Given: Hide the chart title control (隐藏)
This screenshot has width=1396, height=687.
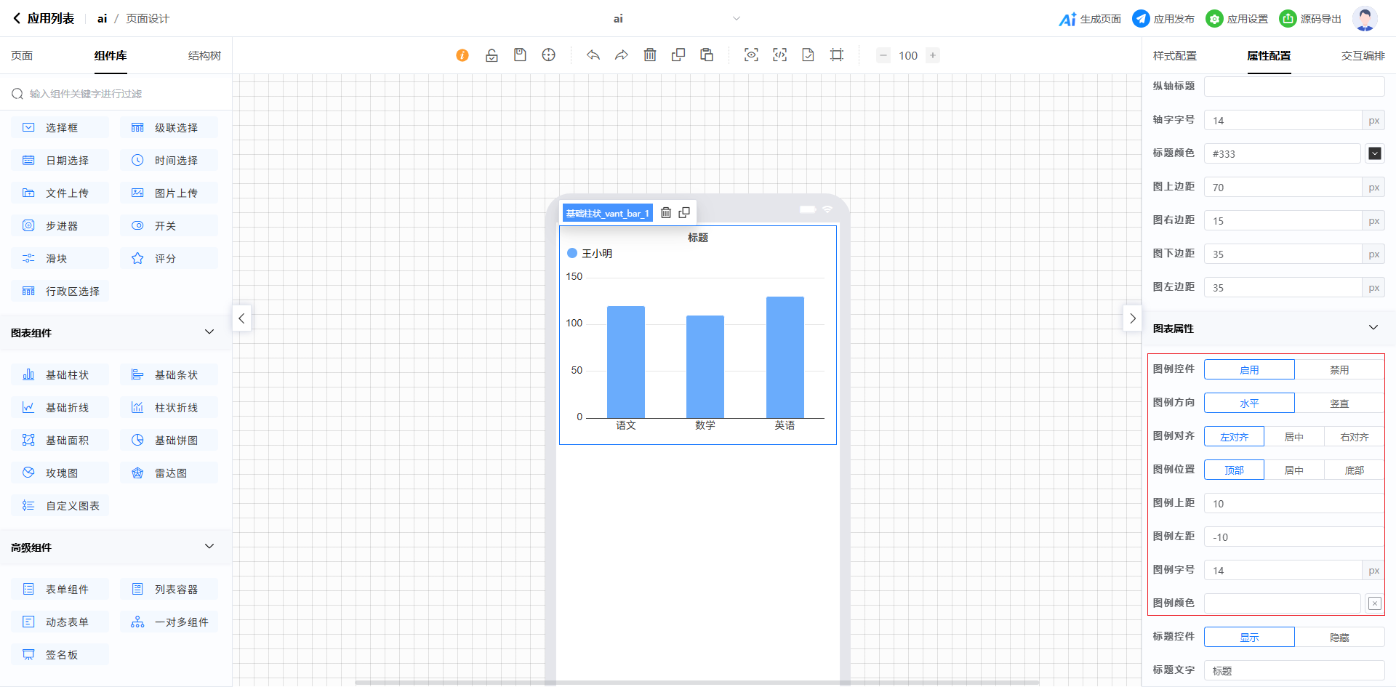Looking at the screenshot, I should pos(1339,638).
